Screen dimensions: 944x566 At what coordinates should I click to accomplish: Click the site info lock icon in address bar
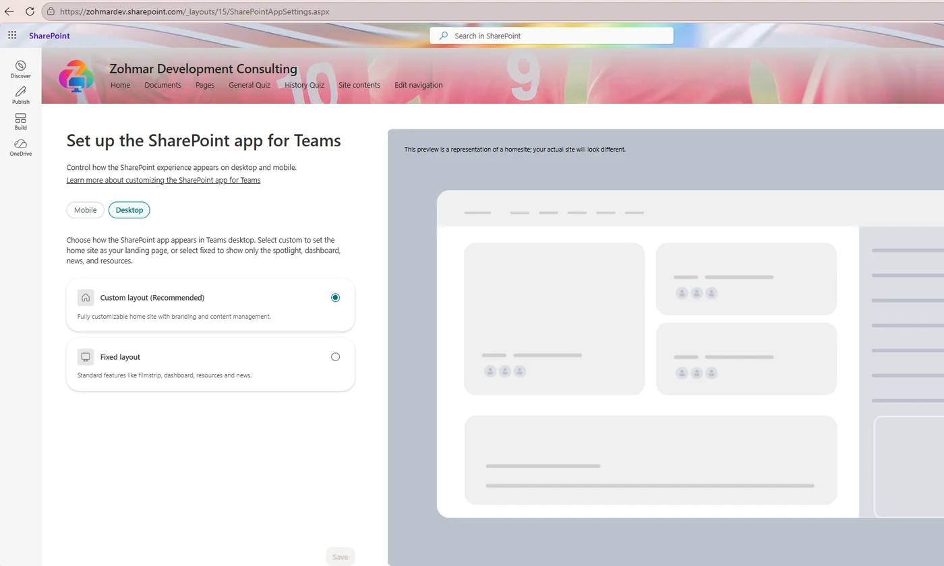[x=51, y=11]
